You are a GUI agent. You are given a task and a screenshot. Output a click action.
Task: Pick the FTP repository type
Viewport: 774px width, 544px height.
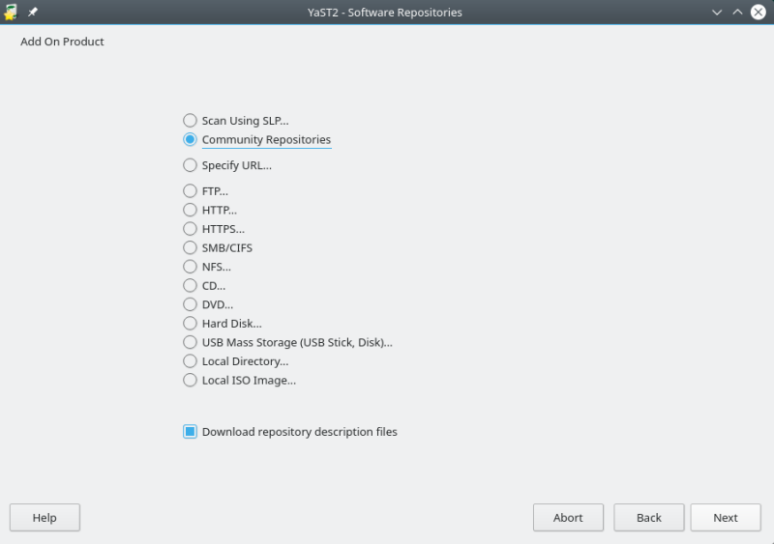190,191
